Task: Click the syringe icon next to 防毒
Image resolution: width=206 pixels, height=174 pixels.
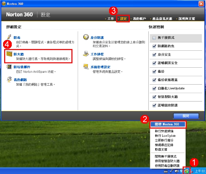Action: tap(9, 37)
